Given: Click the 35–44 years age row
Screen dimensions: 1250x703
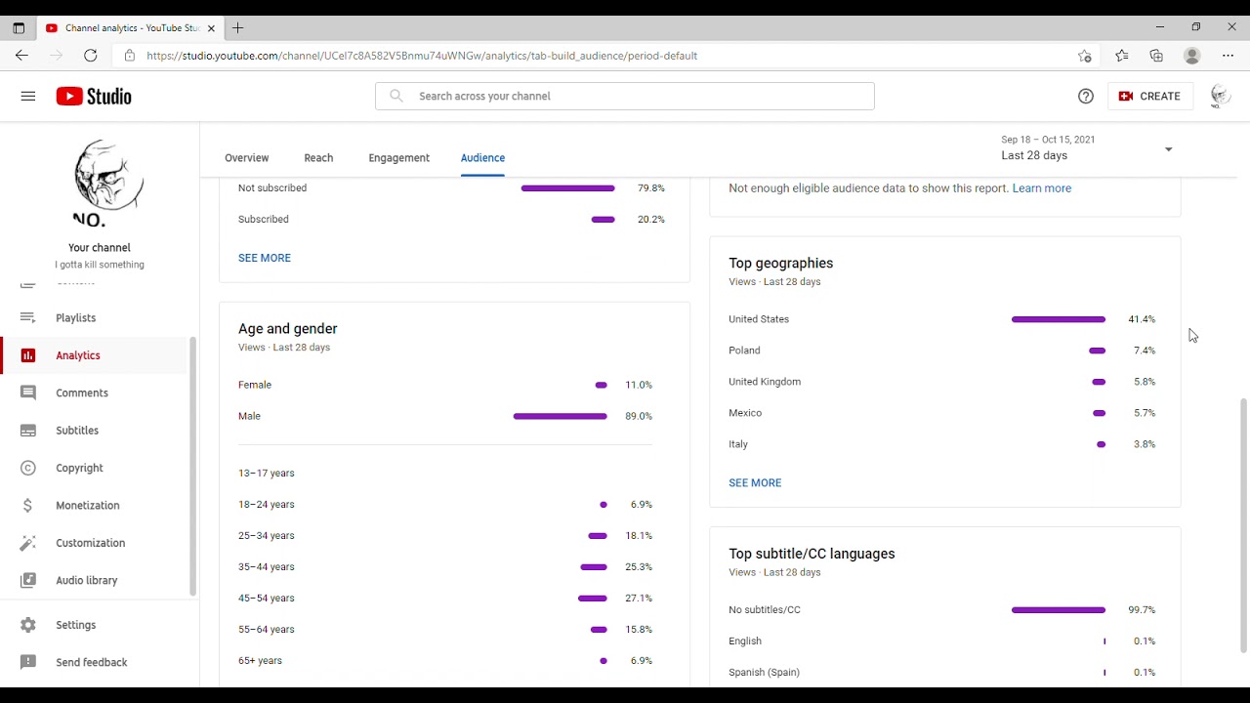Looking at the screenshot, I should pyautogui.click(x=445, y=567).
